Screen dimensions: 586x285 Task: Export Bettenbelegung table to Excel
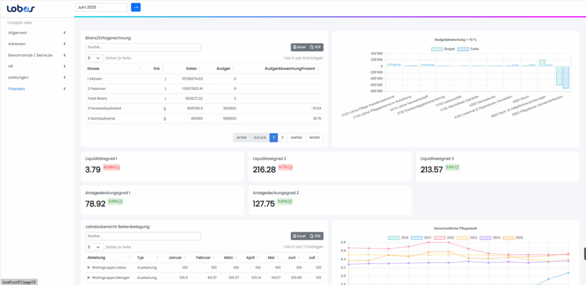pos(300,236)
